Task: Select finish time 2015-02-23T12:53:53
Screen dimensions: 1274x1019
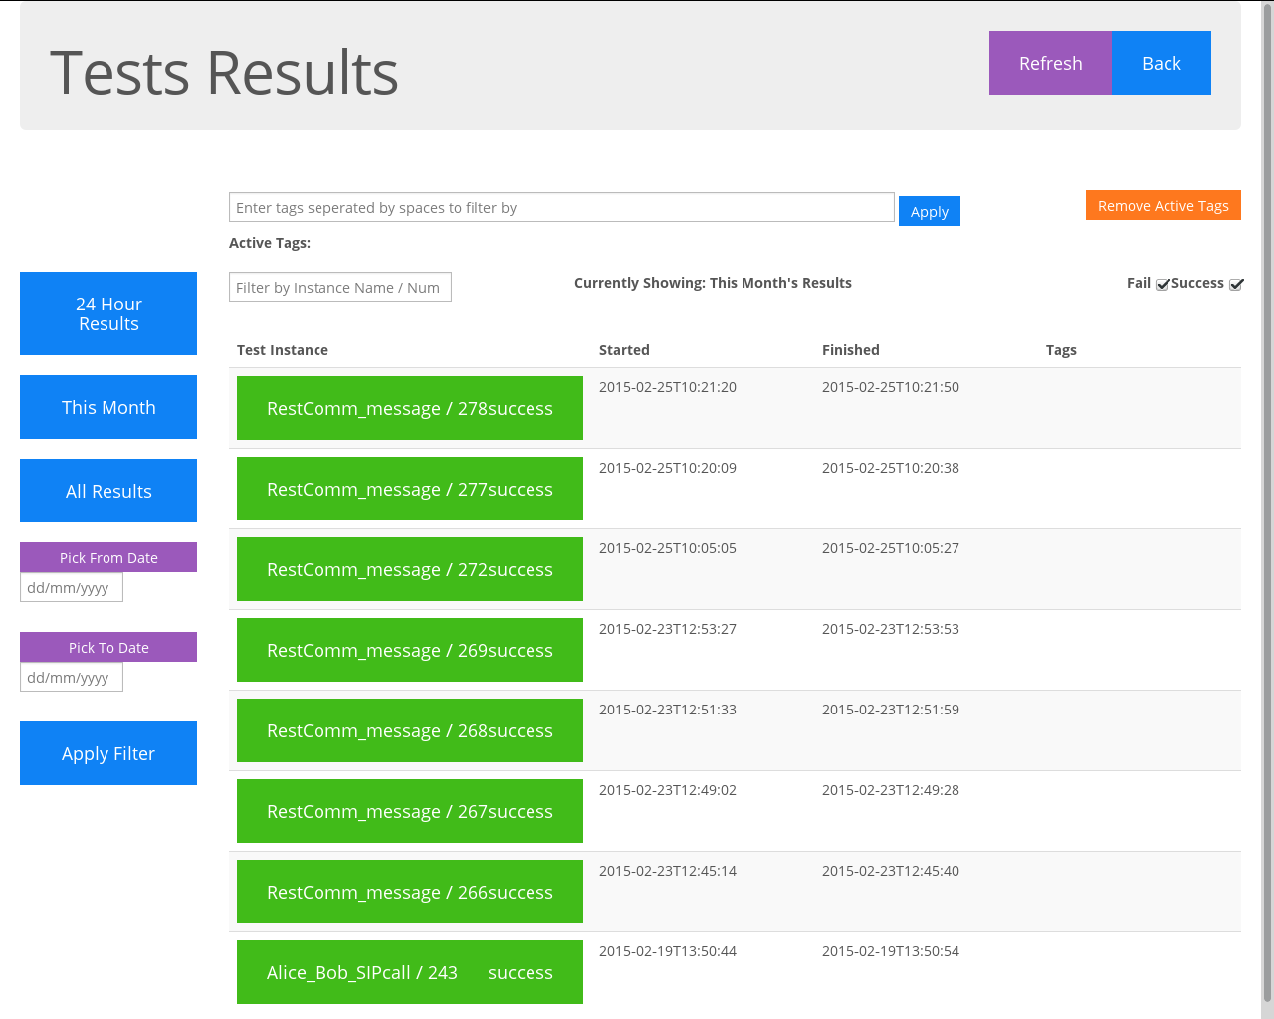Action: pyautogui.click(x=891, y=629)
